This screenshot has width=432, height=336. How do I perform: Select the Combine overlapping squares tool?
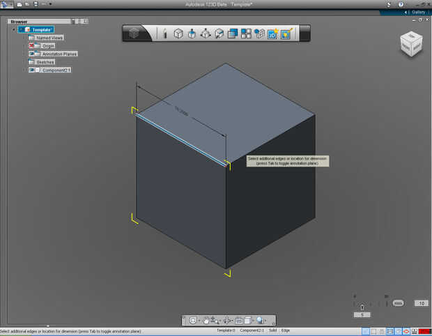(x=233, y=33)
